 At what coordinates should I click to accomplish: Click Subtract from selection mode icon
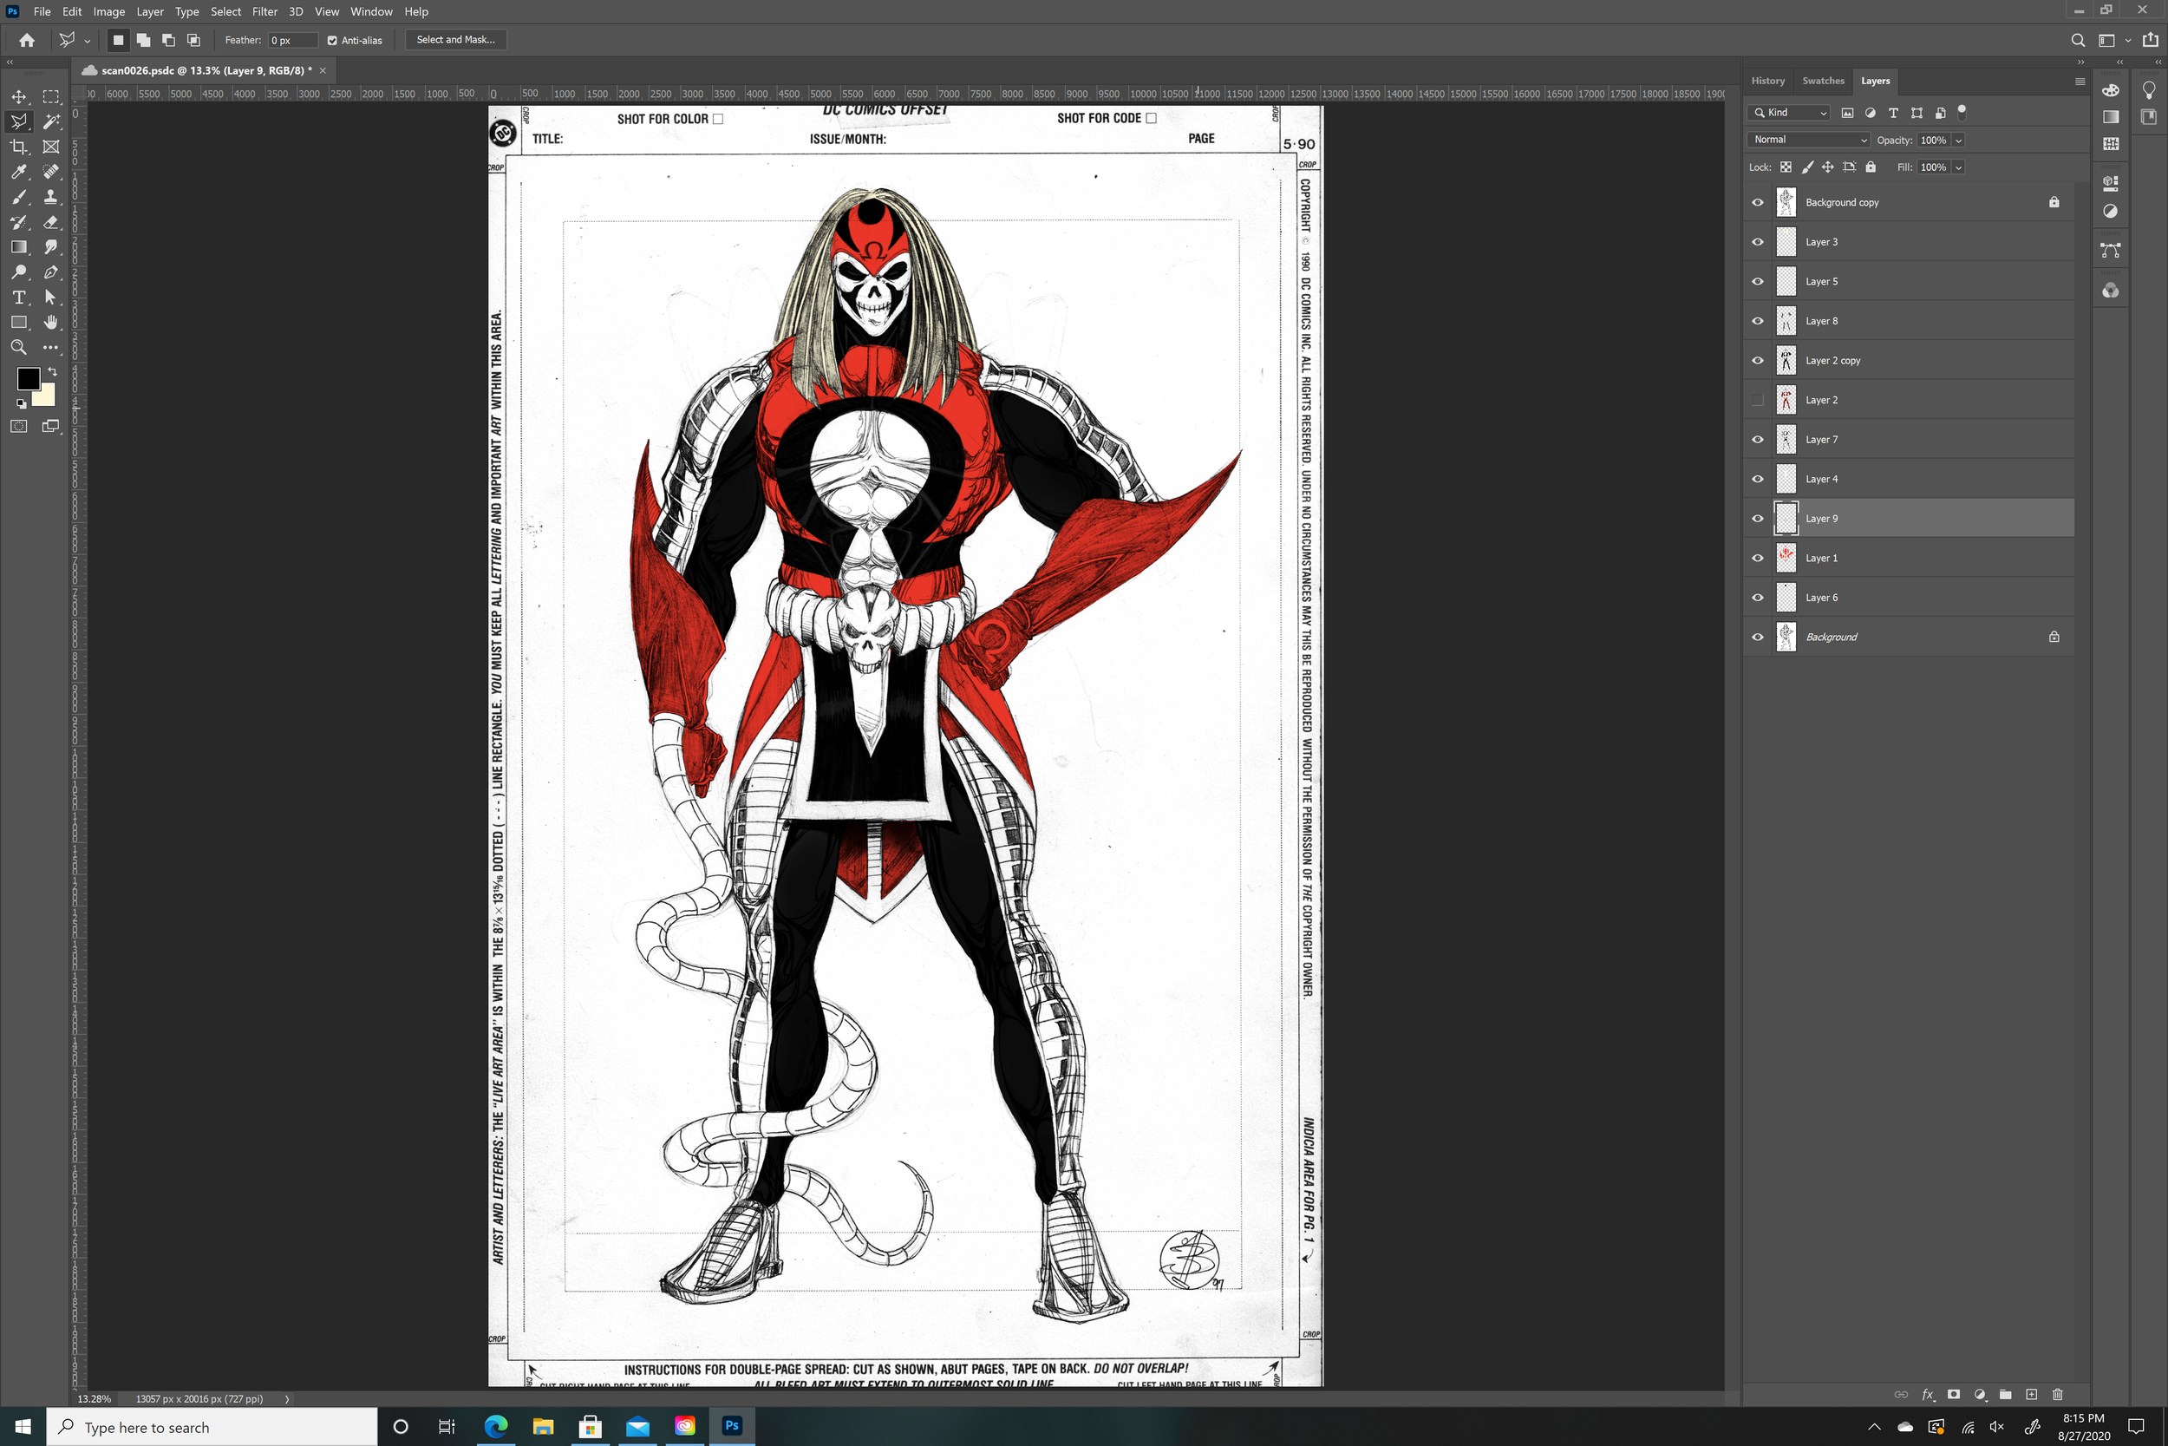[169, 40]
